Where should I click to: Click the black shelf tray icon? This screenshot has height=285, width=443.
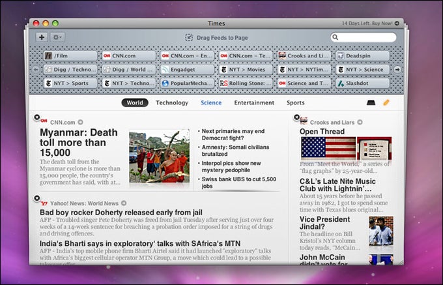pos(371,102)
